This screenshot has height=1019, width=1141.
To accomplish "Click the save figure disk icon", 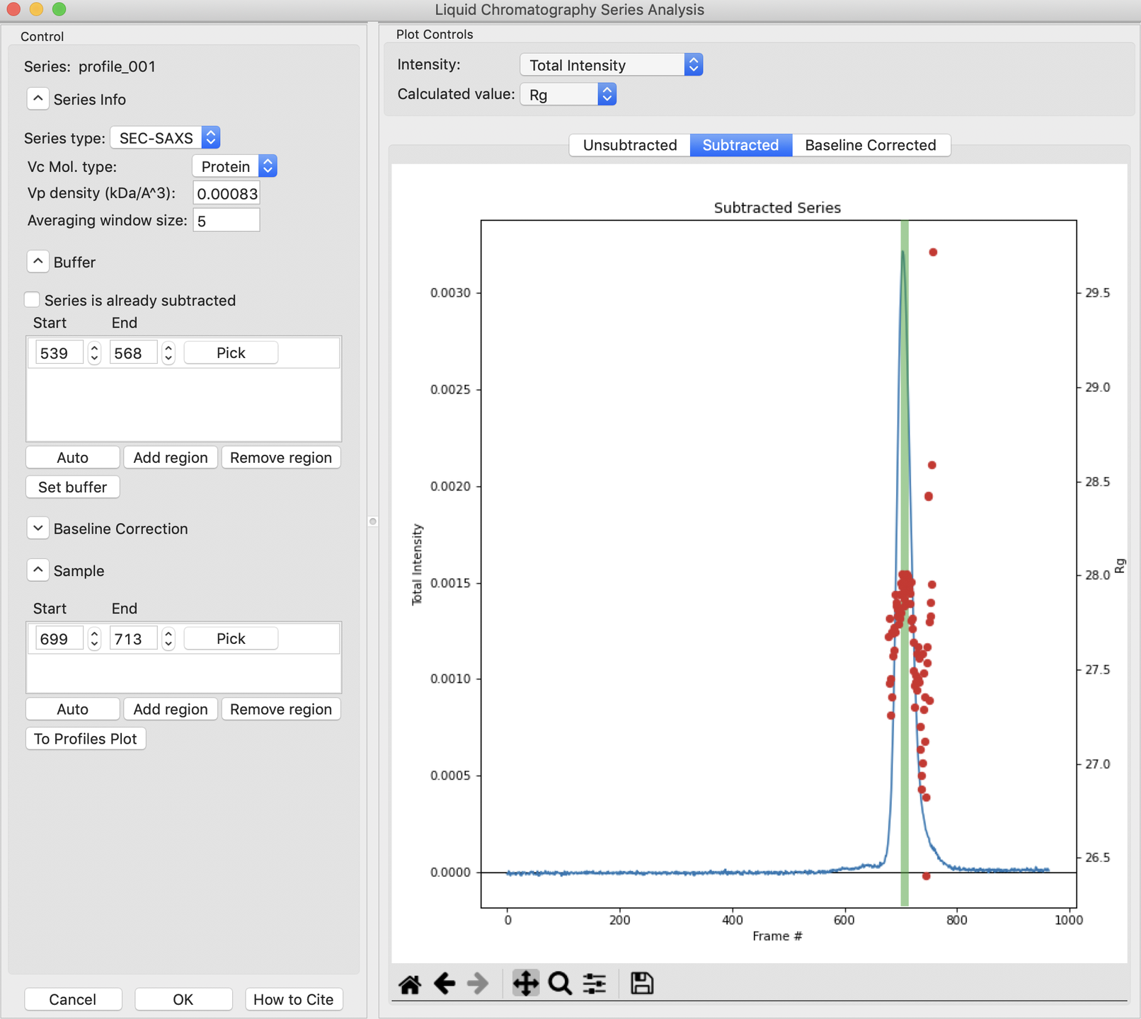I will 642,984.
